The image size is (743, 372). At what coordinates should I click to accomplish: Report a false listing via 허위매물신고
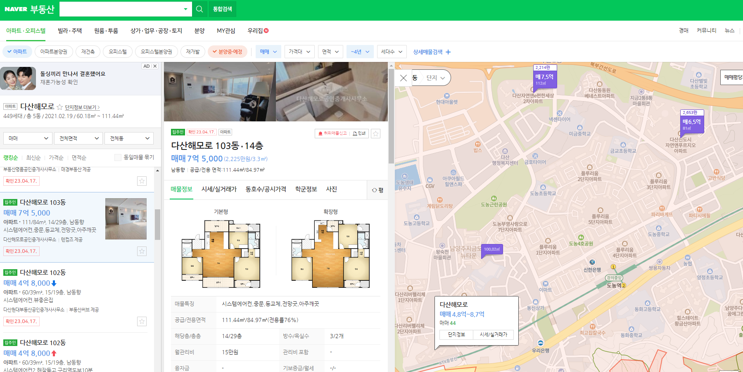(332, 133)
